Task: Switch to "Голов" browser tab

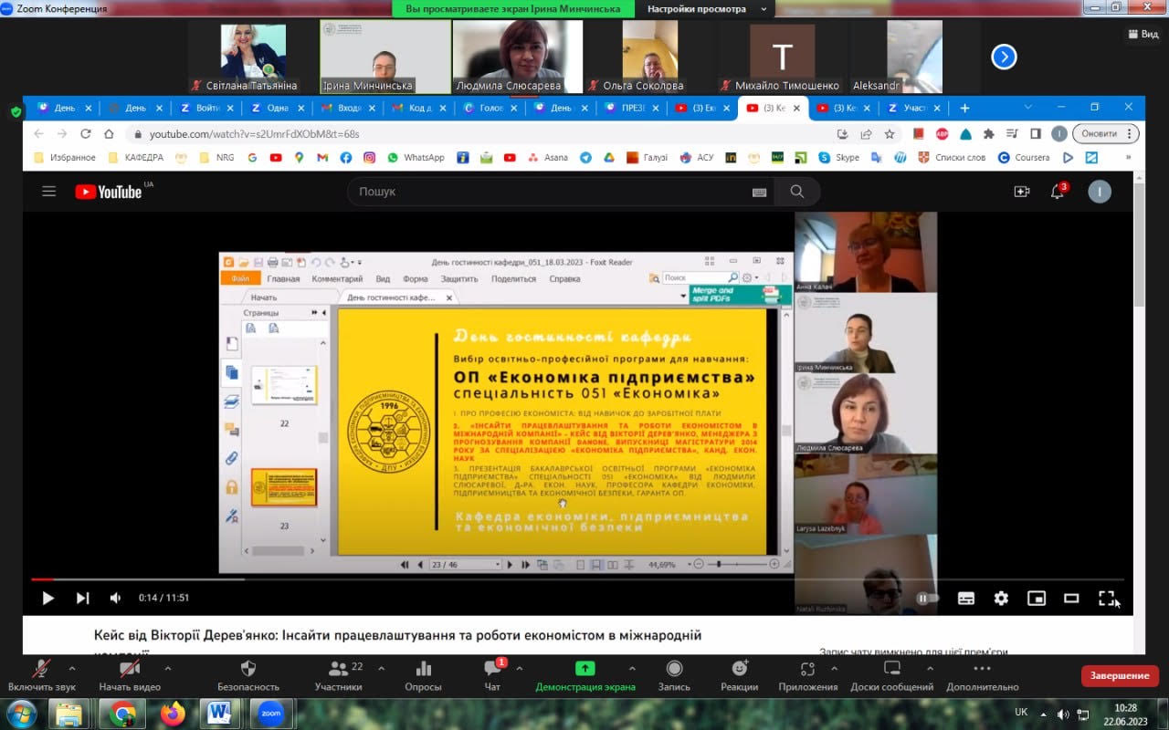Action: click(491, 108)
